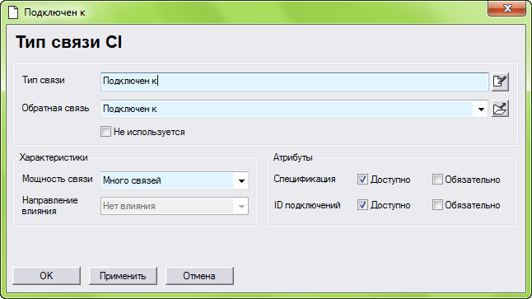
Task: Click the disabled Направление влияния dropdown arrow
Action: (241, 207)
